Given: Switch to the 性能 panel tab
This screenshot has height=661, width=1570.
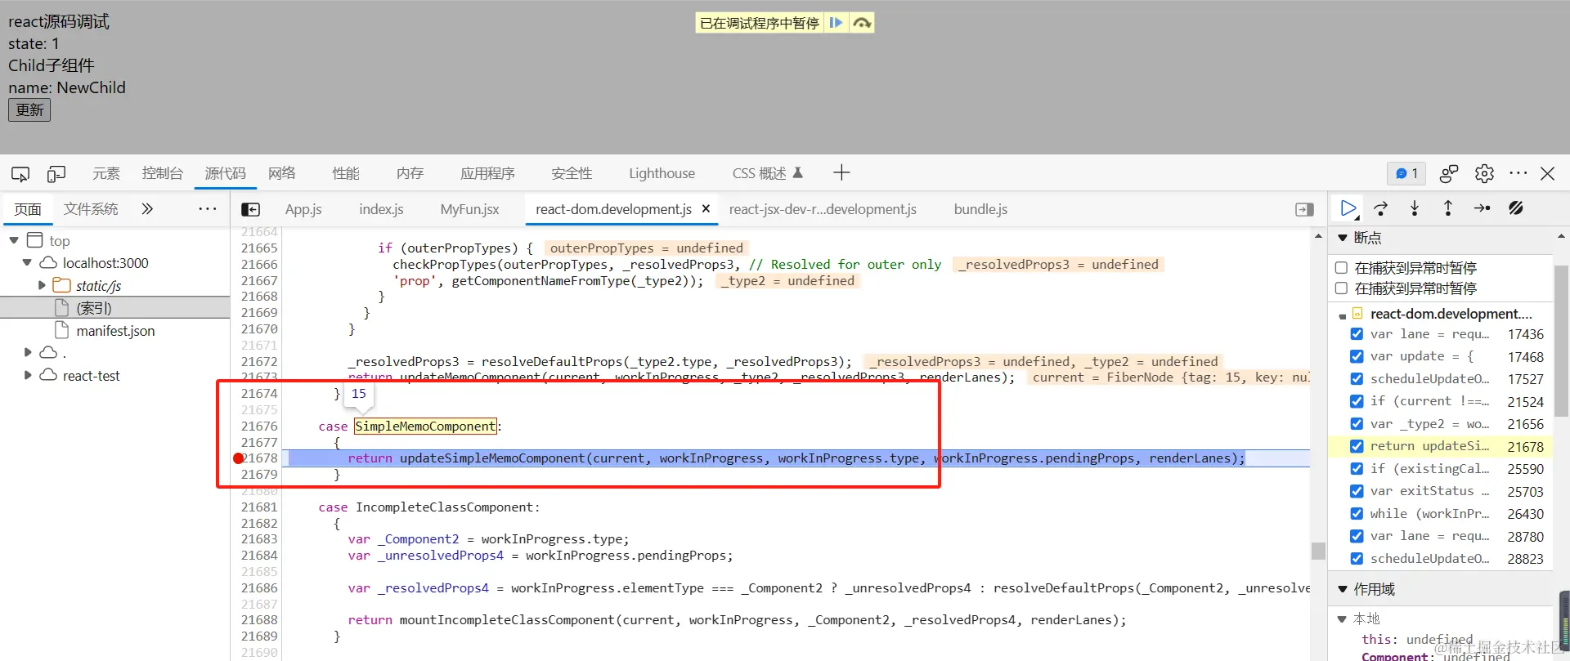Looking at the screenshot, I should 346,173.
